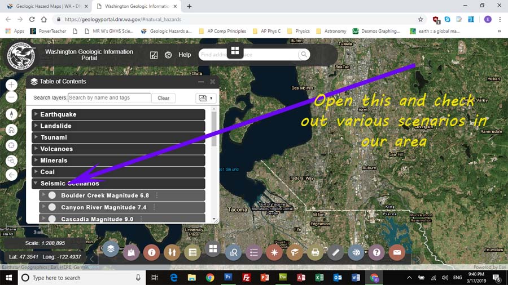Open the Help menu in header
The height and width of the screenshot is (285, 508).
[x=185, y=55]
